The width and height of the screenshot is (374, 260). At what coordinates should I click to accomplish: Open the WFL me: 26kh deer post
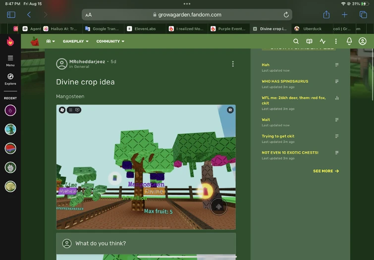[x=294, y=101]
